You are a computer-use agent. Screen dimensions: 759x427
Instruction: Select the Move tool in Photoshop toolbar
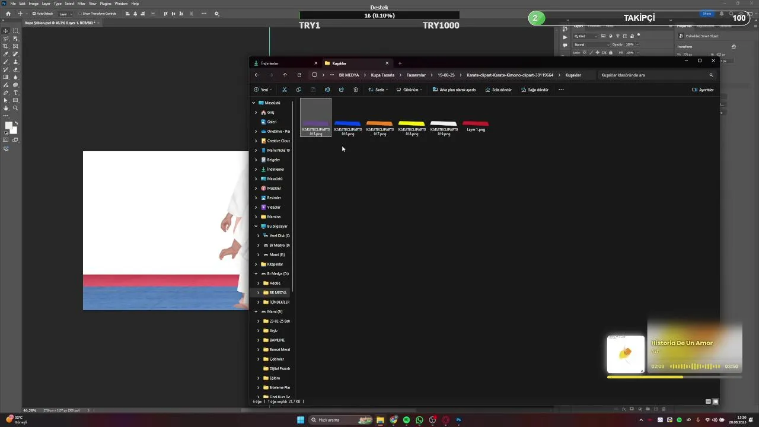6,31
